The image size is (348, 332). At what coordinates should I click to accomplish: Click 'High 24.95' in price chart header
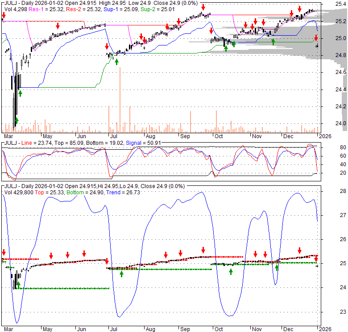(112, 3)
